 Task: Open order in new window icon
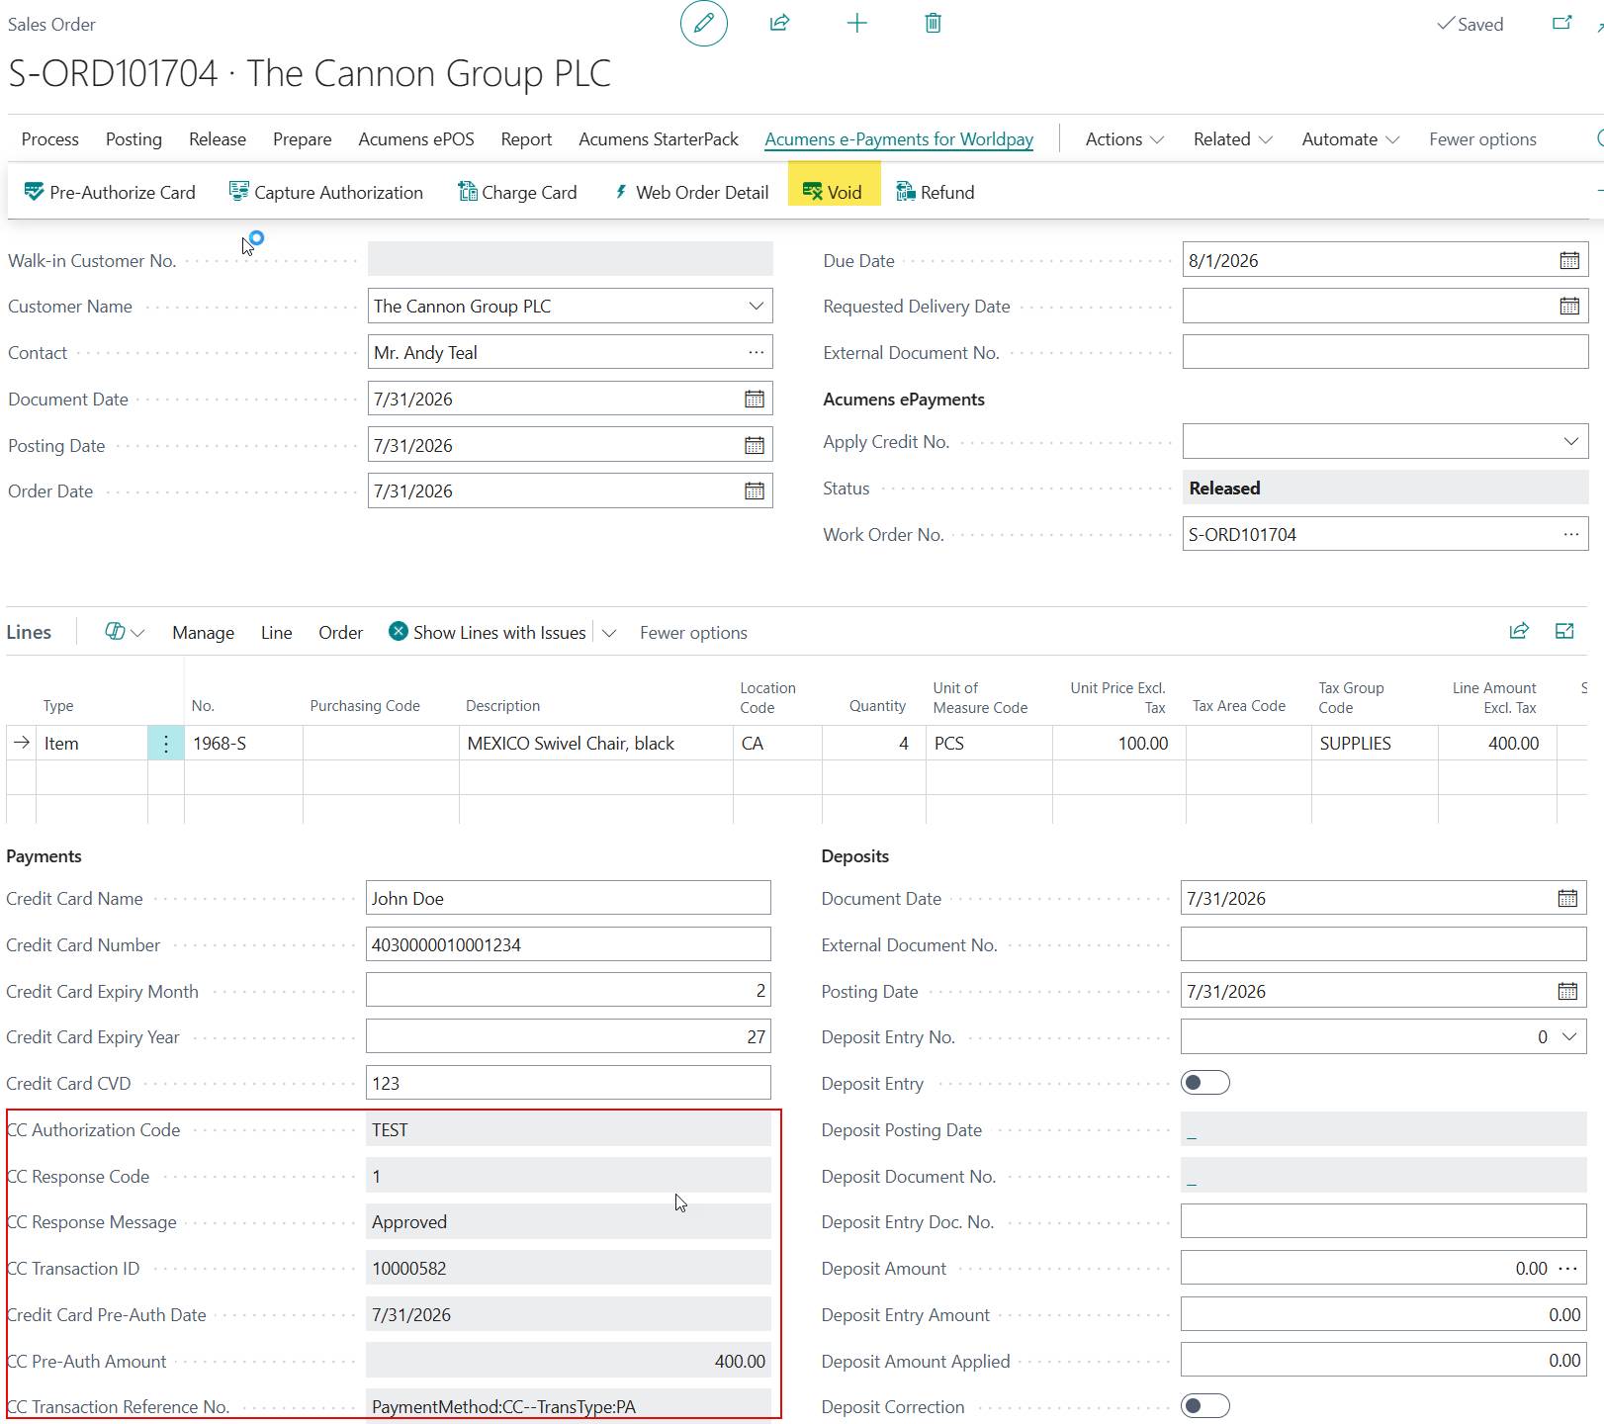click(1562, 23)
